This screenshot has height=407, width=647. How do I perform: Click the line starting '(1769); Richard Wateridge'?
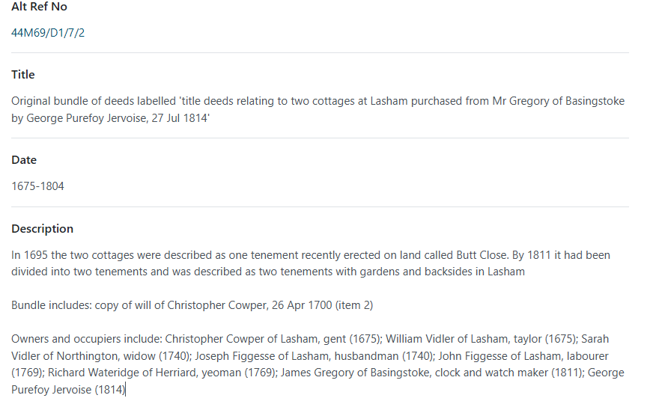tap(318, 373)
